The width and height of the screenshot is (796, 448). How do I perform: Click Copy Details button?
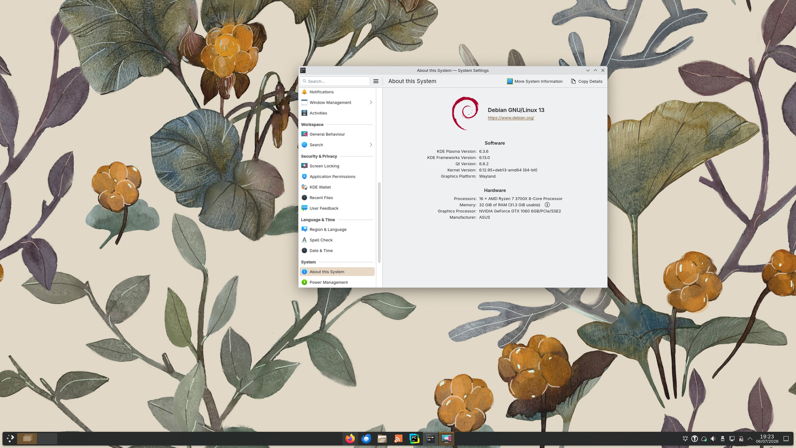587,81
